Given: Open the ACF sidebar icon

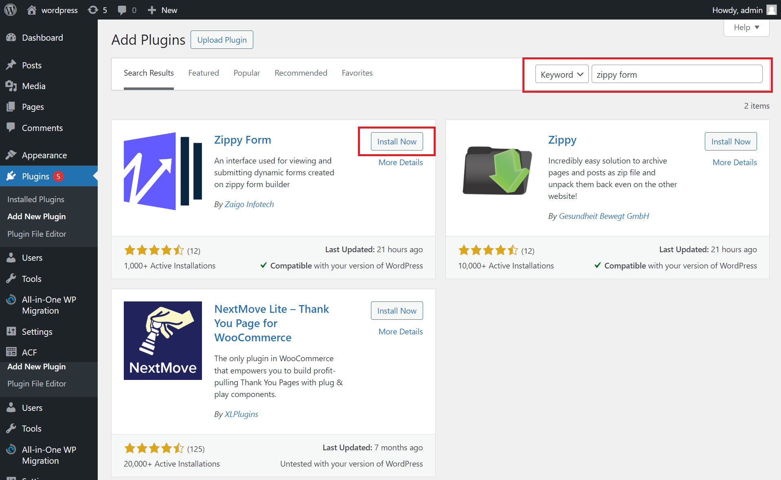Looking at the screenshot, I should pyautogui.click(x=11, y=352).
